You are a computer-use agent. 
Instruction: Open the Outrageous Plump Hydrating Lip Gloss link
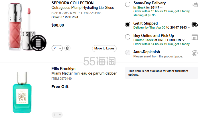click(82, 8)
